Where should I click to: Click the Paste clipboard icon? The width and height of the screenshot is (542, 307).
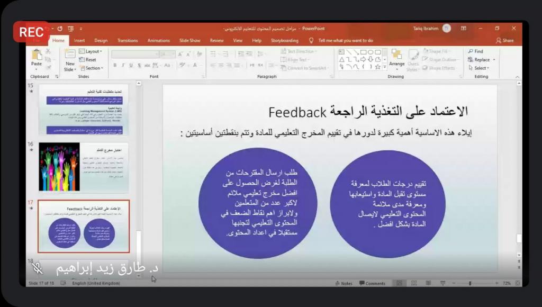pyautogui.click(x=37, y=55)
